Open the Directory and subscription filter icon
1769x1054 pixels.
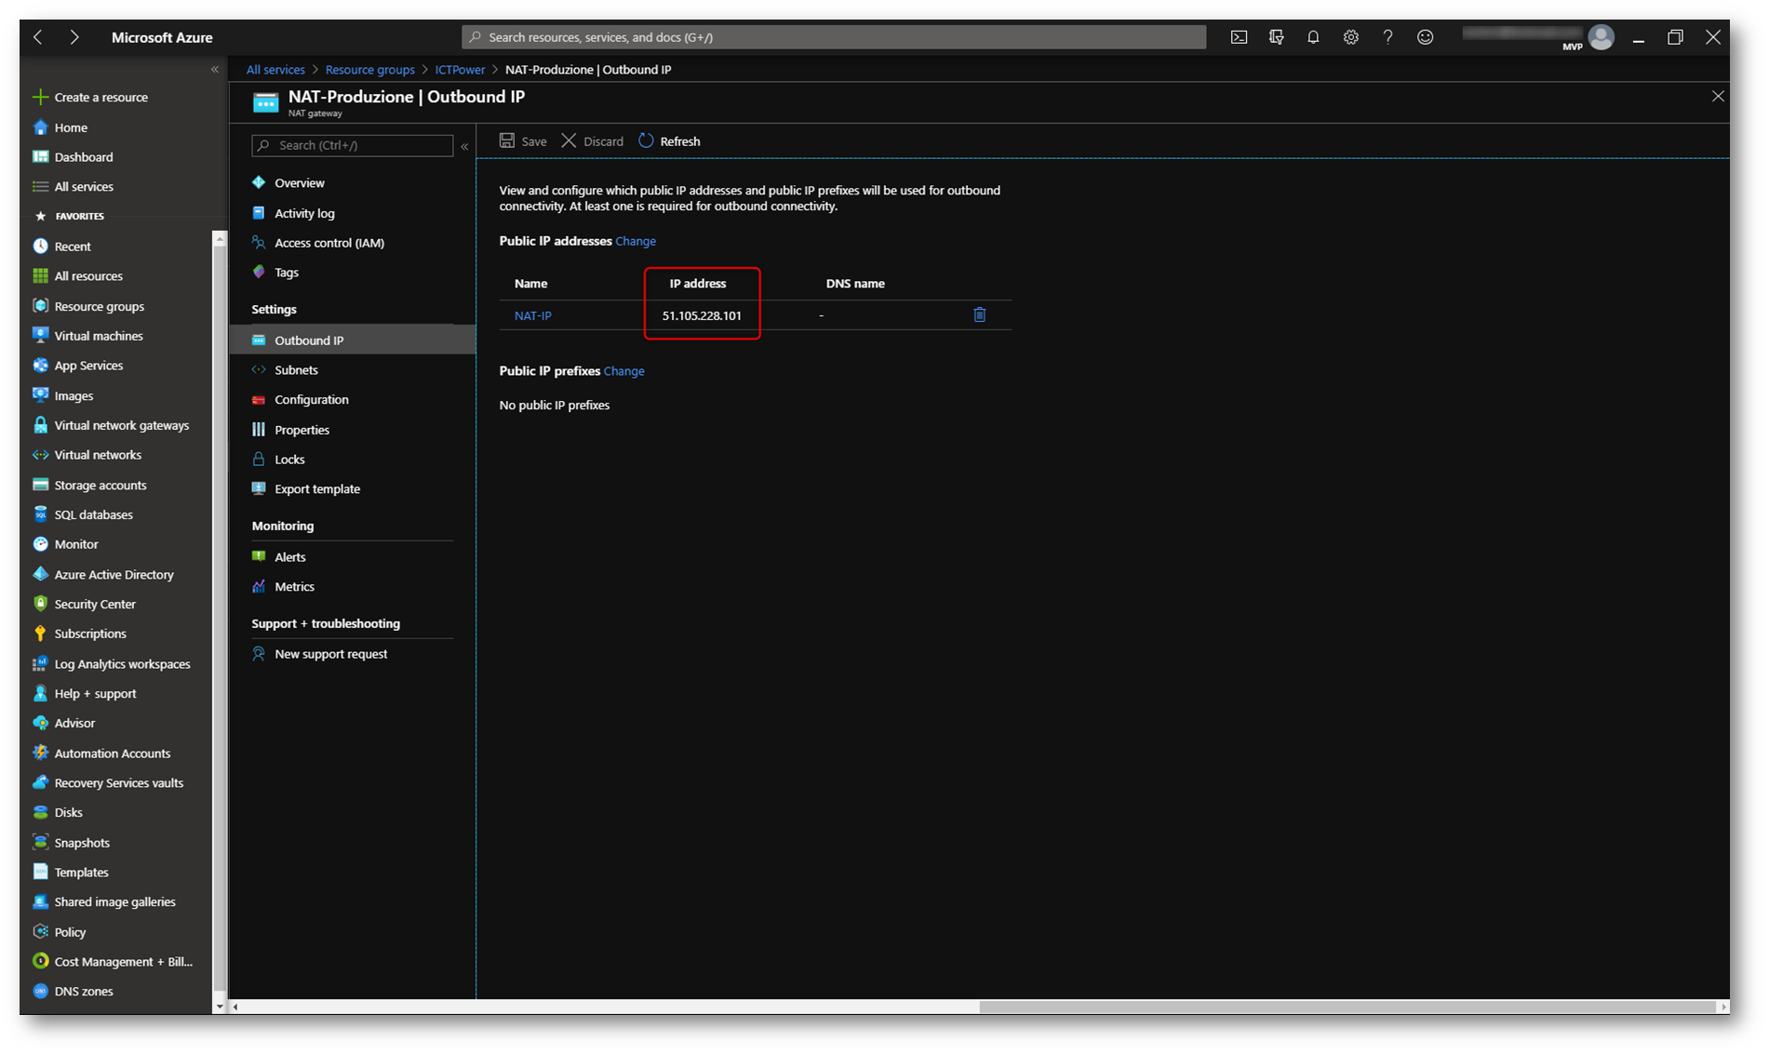[1276, 37]
